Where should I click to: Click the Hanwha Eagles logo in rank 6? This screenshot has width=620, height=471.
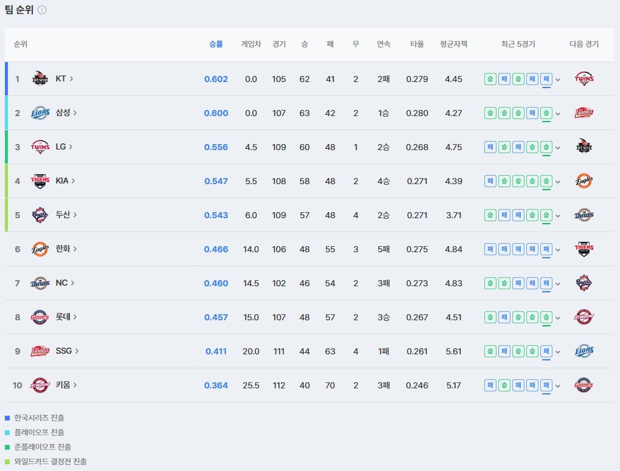click(40, 249)
